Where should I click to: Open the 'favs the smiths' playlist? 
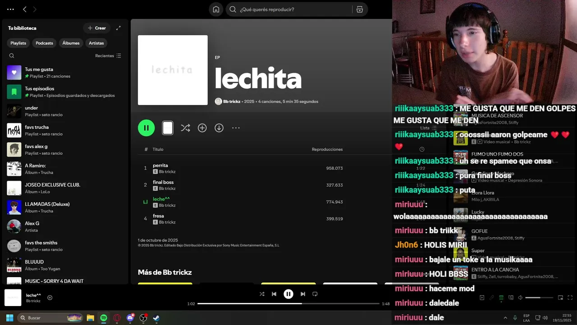pos(65,246)
